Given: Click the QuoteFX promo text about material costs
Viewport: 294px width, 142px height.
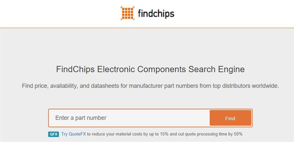Looking at the screenshot, I should pyautogui.click(x=165, y=134).
